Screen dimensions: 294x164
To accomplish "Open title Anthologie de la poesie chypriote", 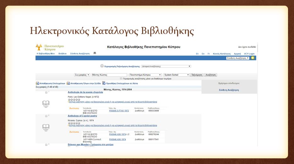I will [85, 92].
